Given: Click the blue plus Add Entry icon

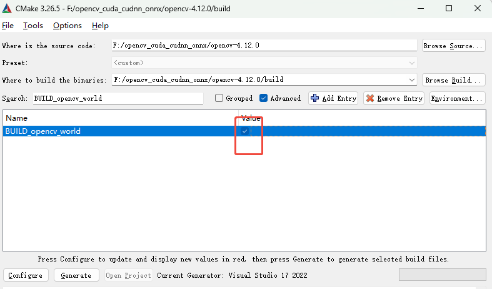Looking at the screenshot, I should click(315, 98).
